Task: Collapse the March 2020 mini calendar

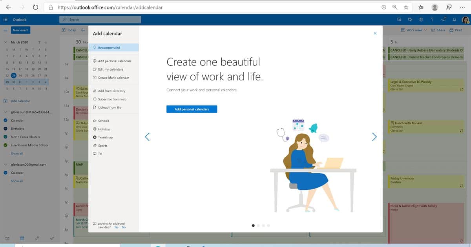Action: (x=5, y=42)
